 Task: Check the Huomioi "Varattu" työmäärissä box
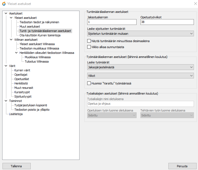(x=89, y=83)
